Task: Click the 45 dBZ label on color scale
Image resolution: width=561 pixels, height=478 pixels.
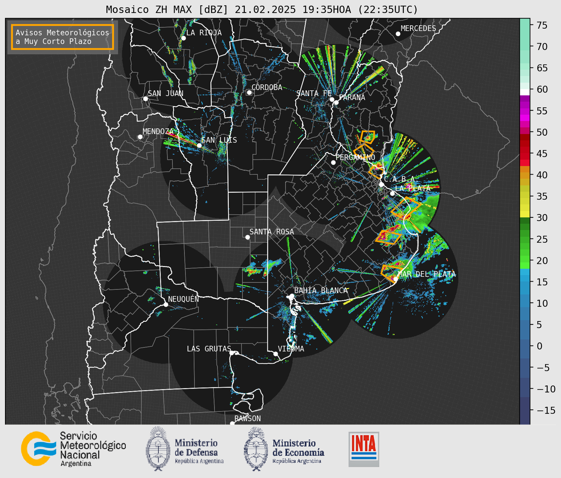Action: [x=542, y=154]
